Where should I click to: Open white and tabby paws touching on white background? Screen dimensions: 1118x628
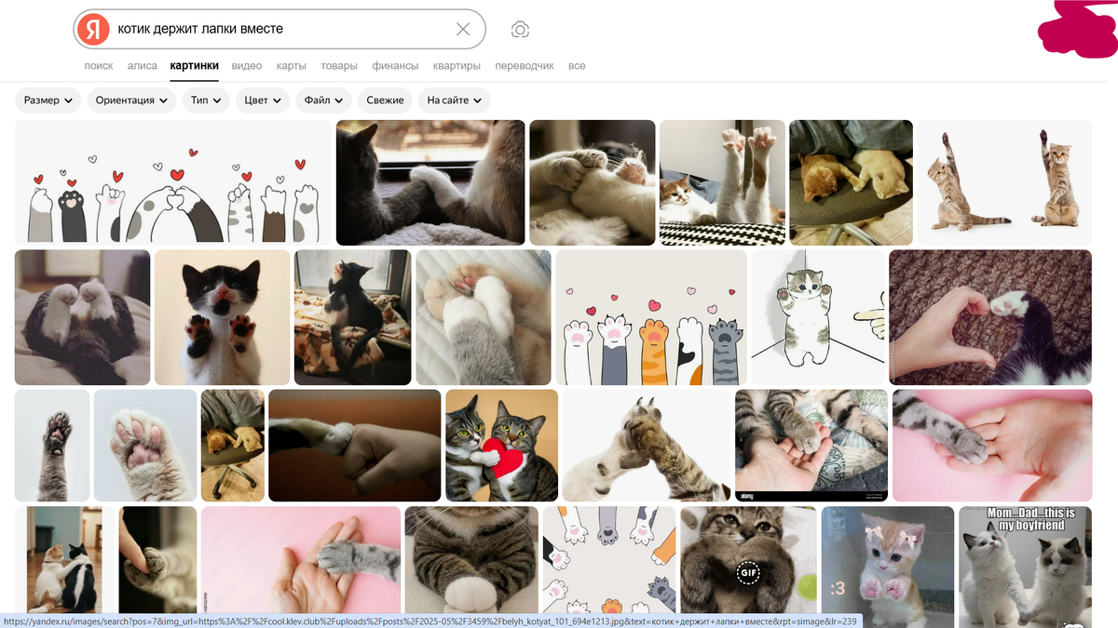coord(647,446)
